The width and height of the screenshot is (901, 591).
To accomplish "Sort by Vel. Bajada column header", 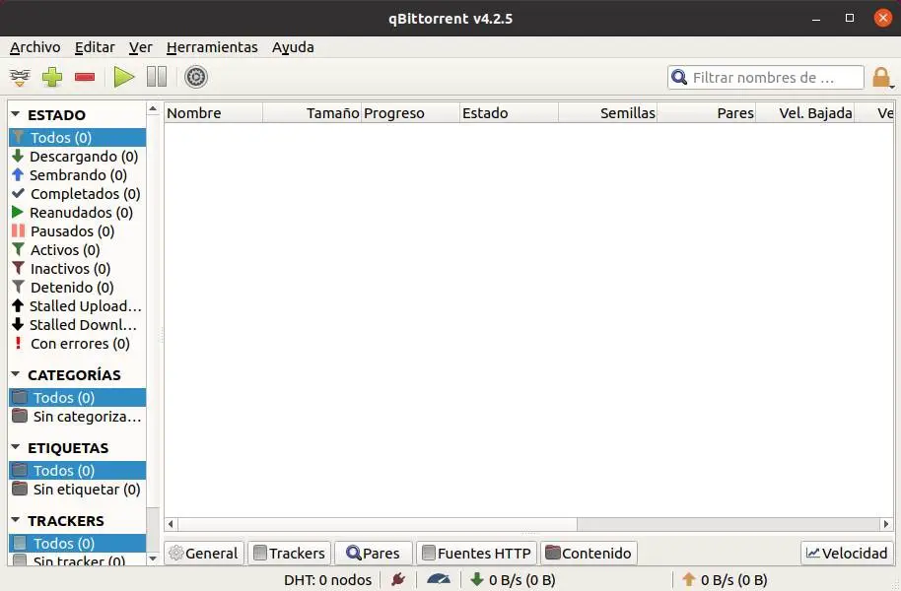I will 804,113.
